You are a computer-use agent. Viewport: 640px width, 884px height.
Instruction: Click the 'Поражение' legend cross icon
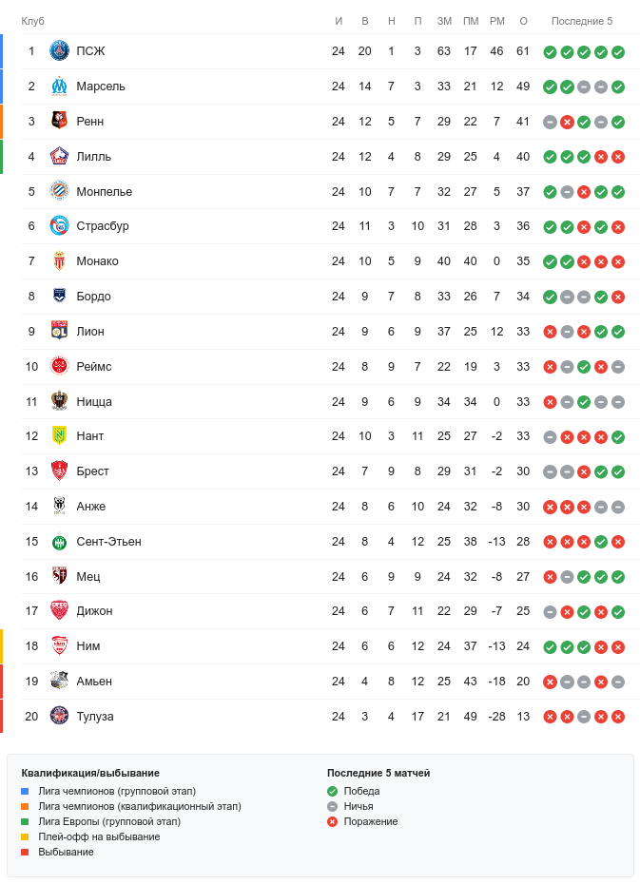pyautogui.click(x=332, y=821)
